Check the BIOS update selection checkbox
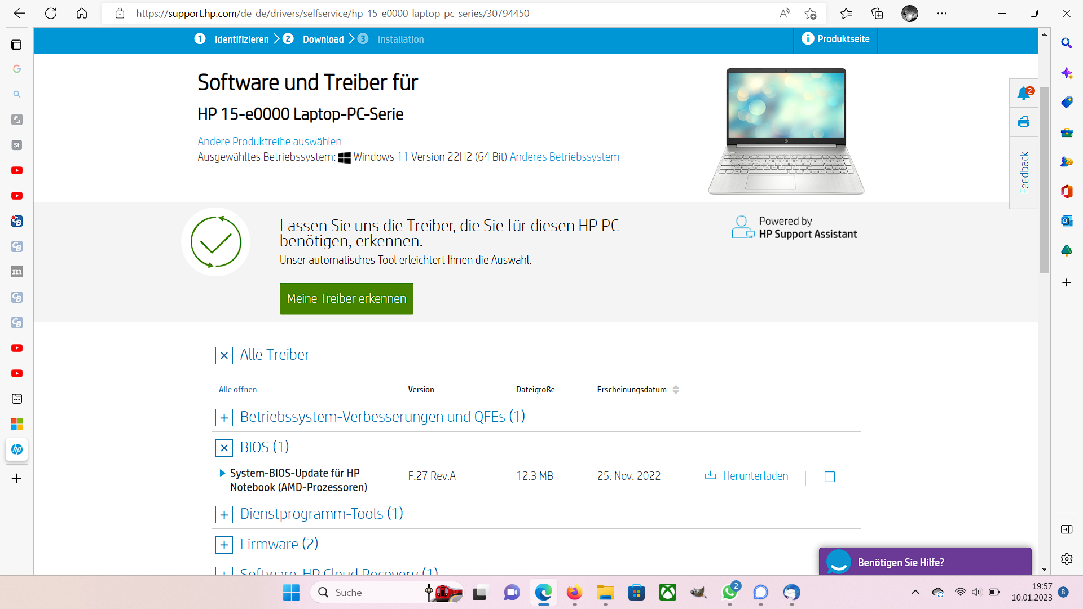1083x609 pixels. point(829,477)
